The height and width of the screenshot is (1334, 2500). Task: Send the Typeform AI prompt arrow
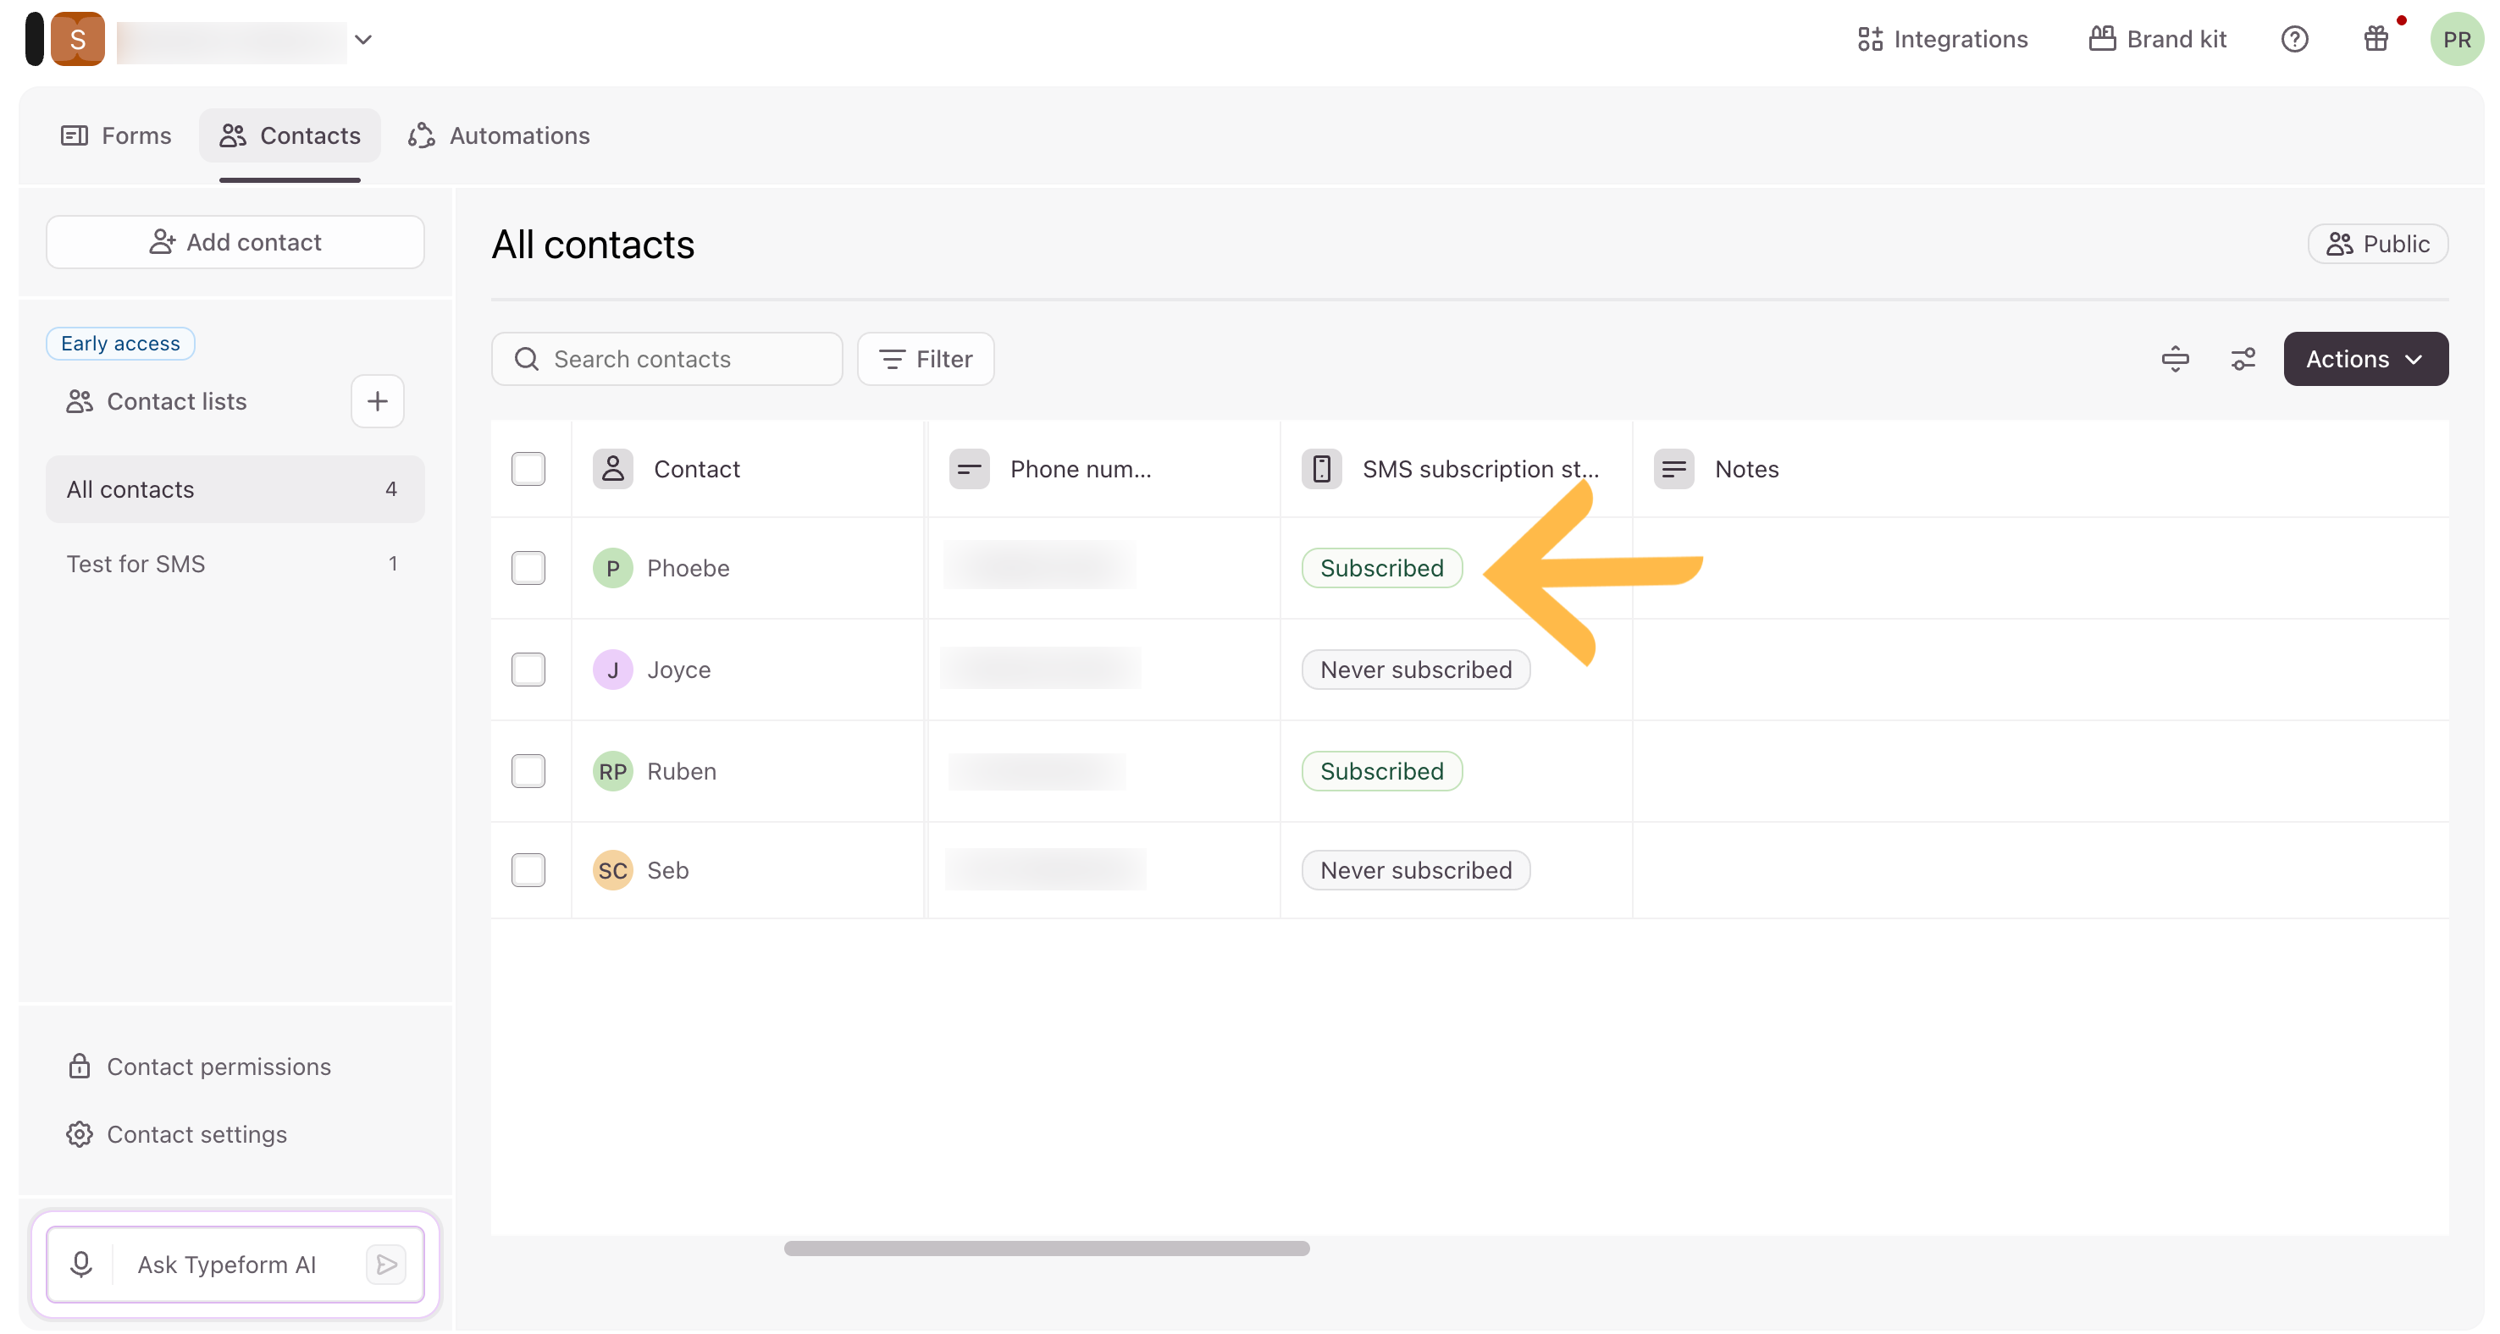coord(386,1264)
